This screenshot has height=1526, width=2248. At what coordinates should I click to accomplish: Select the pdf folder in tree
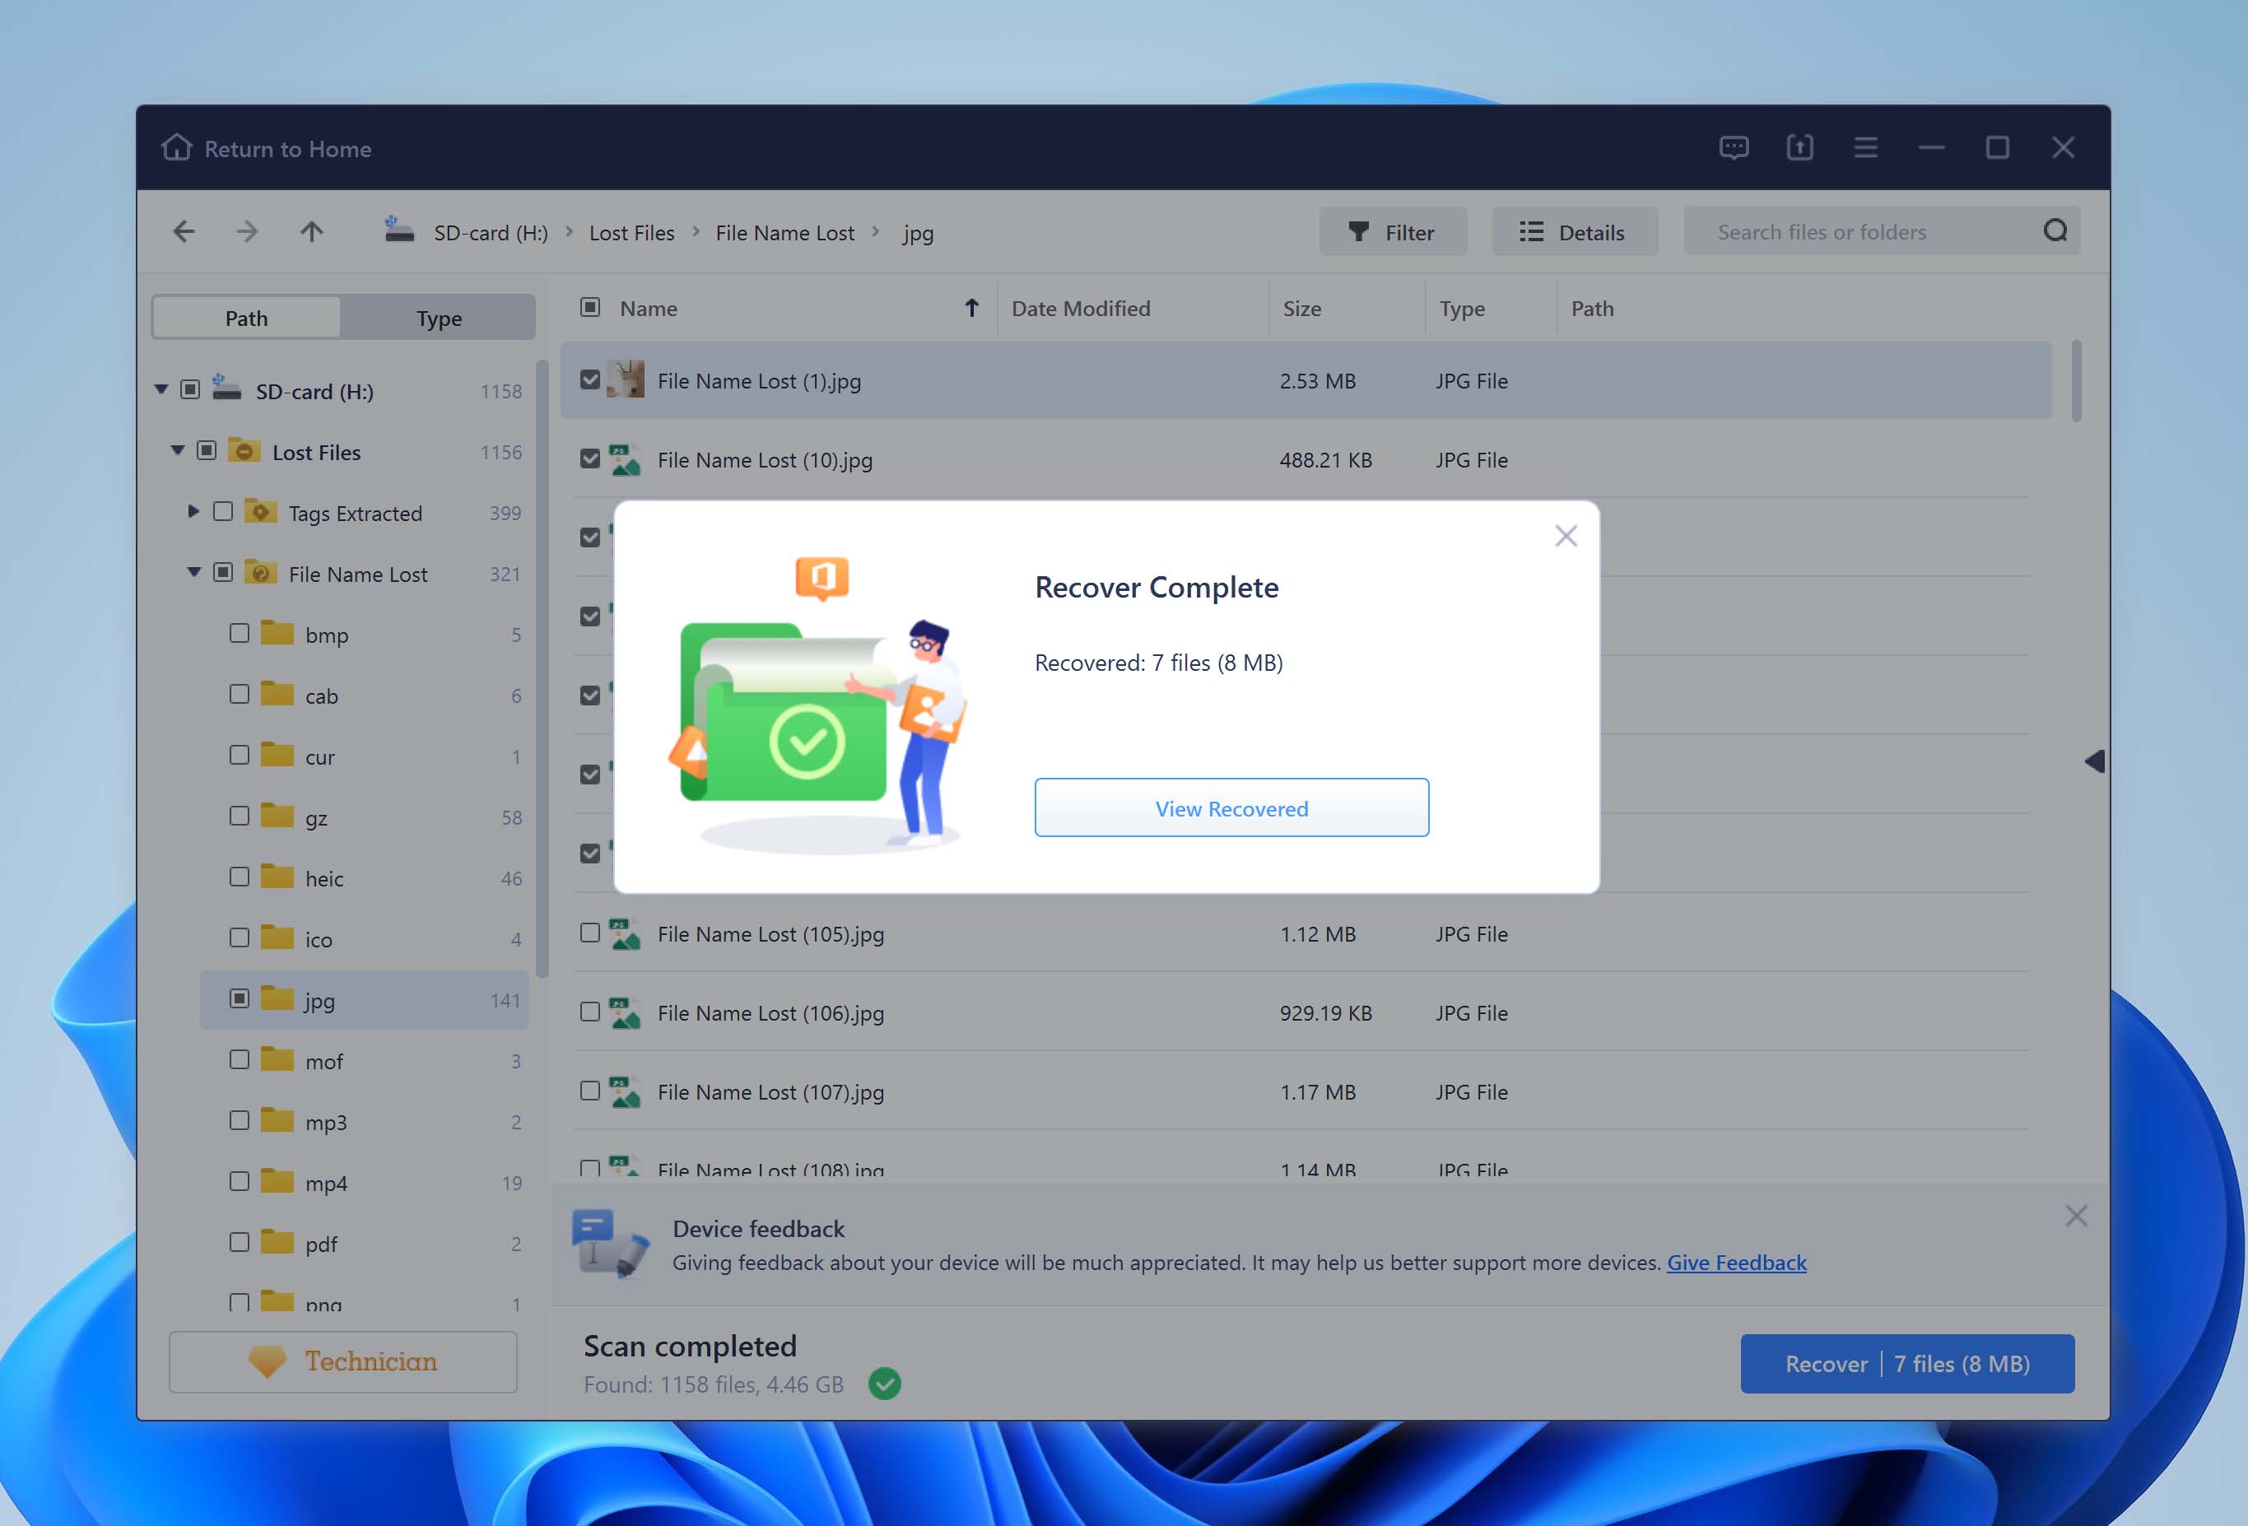tap(365, 1244)
